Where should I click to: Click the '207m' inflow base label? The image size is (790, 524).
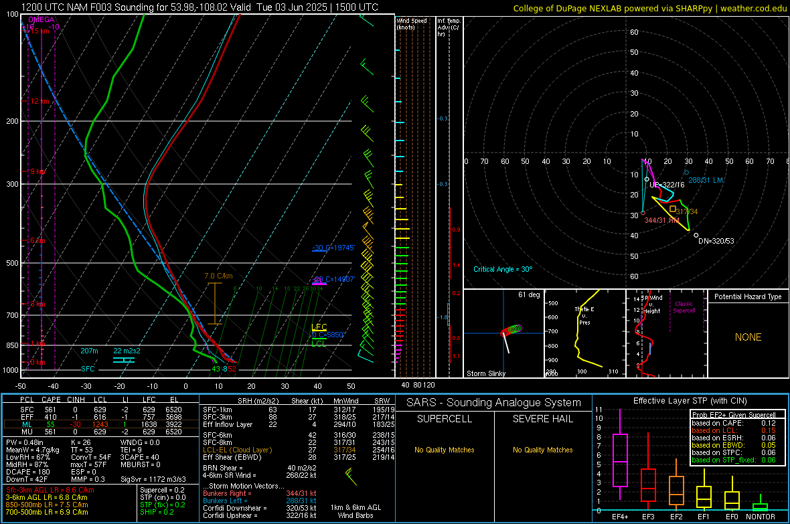89,351
